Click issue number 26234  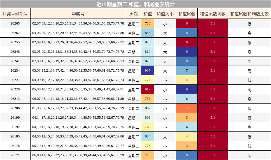click(15, 70)
